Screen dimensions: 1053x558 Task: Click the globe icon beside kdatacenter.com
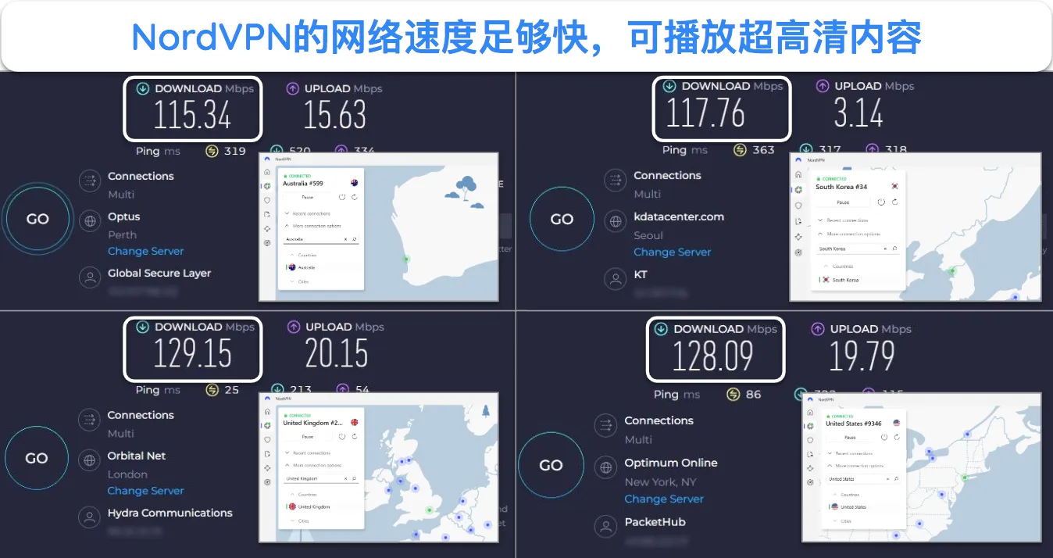coord(616,222)
